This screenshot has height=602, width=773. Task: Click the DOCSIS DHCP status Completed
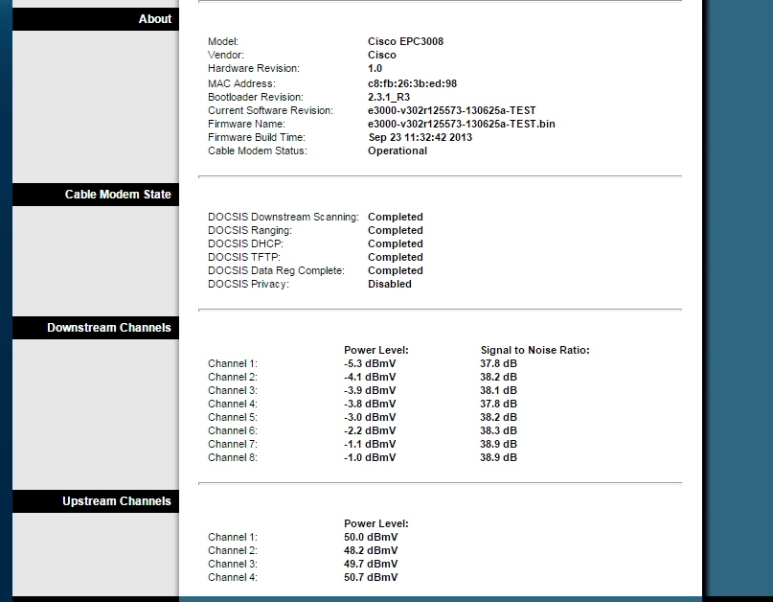click(396, 243)
